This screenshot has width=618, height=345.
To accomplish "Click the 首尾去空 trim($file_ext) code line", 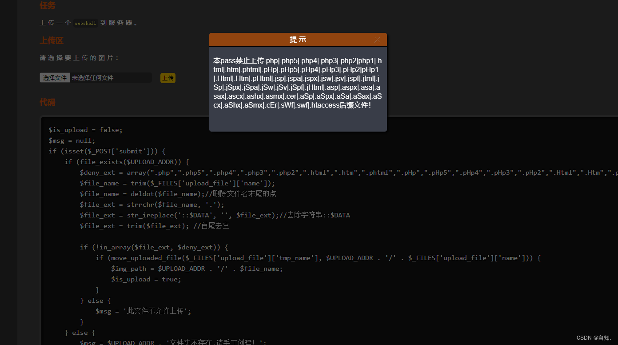I will [155, 226].
